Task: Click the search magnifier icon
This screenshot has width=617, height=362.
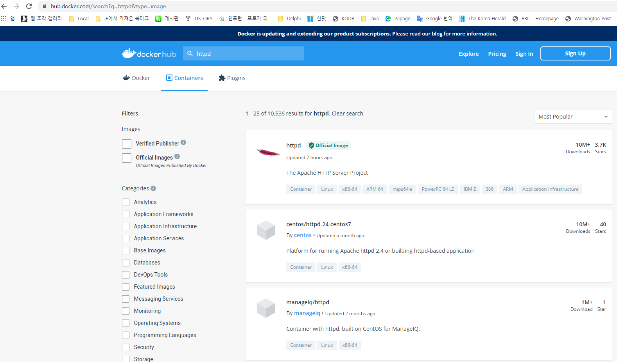Action: tap(190, 53)
